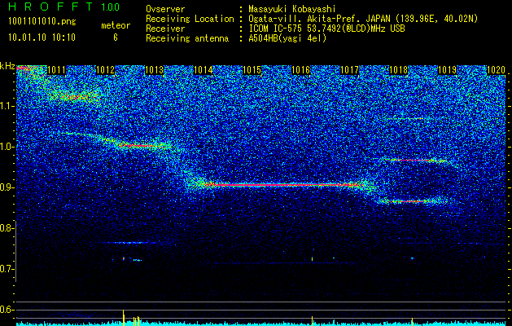Click the 1012 time marker
The width and height of the screenshot is (512, 326).
106,70
